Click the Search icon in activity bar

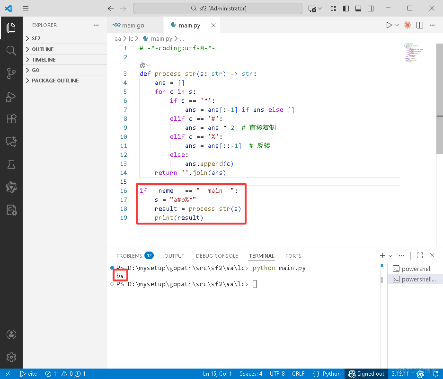pyautogui.click(x=11, y=50)
